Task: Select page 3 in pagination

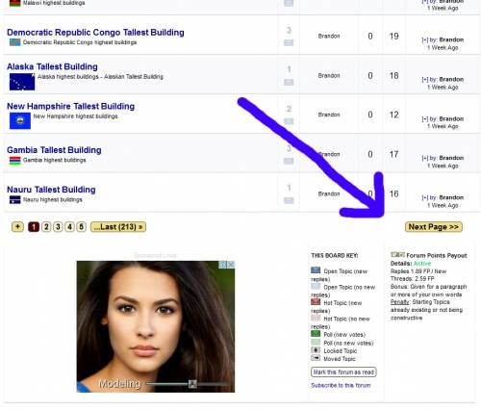Action: 58,227
